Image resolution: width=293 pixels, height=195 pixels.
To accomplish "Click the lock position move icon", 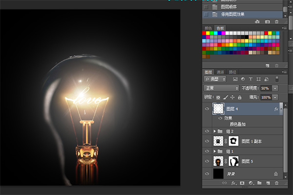I will (x=232, y=97).
